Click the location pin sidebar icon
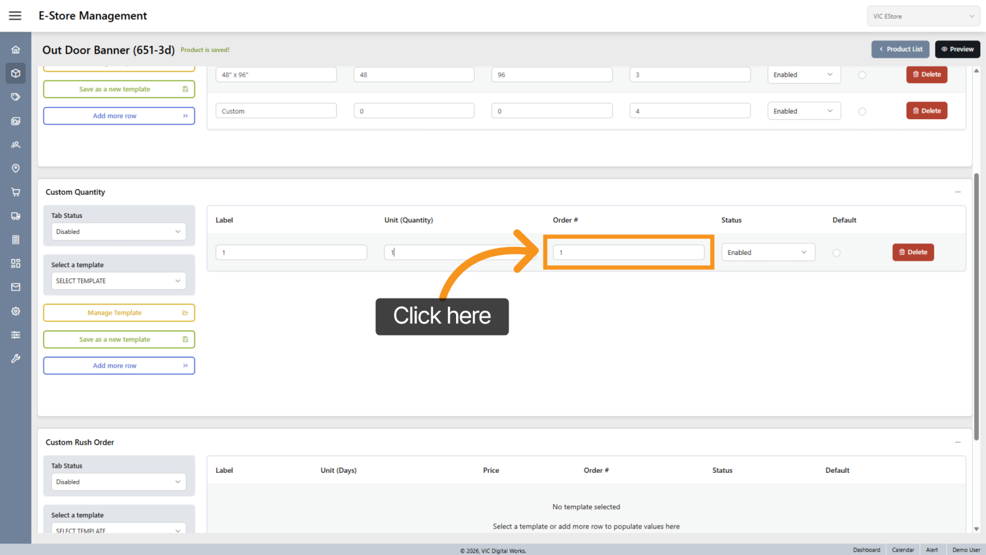The height and width of the screenshot is (555, 986). (16, 169)
